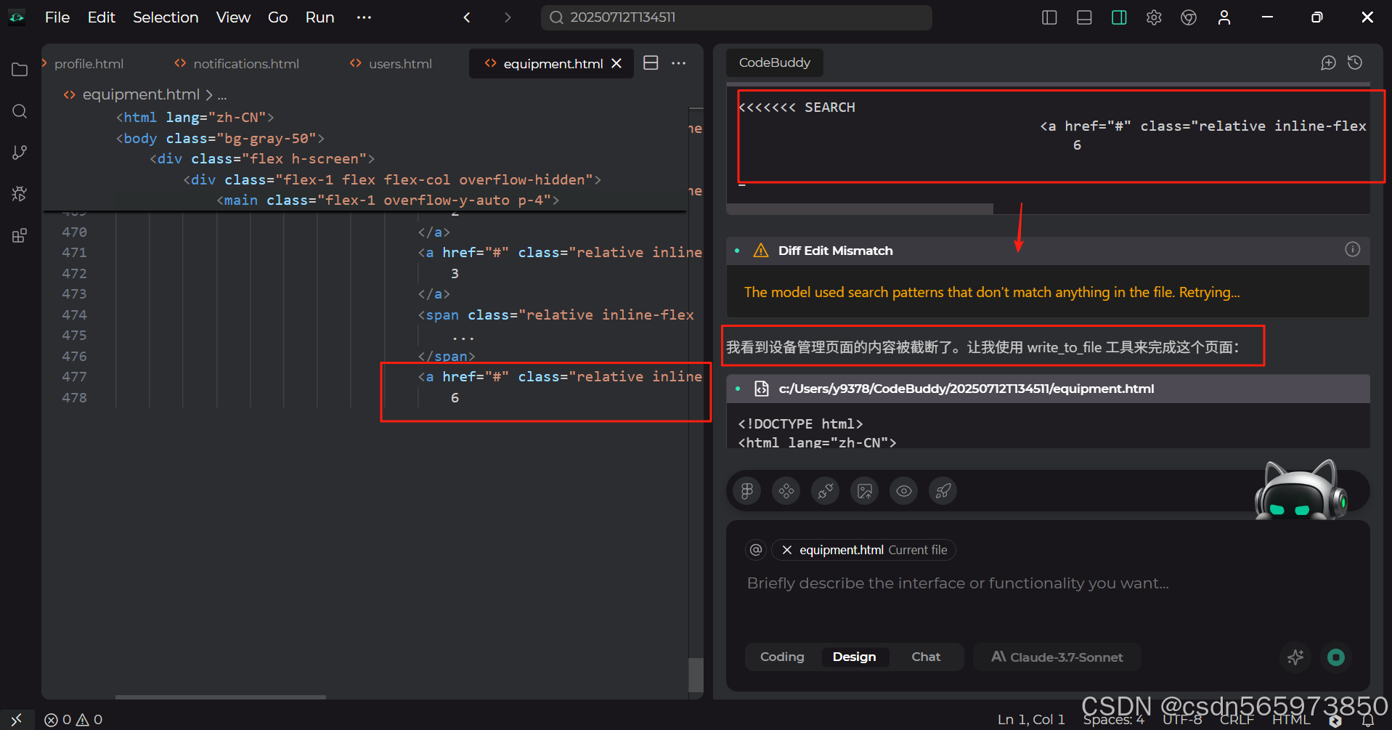
Task: Click the CodeBuddy panel tab
Action: tap(774, 62)
